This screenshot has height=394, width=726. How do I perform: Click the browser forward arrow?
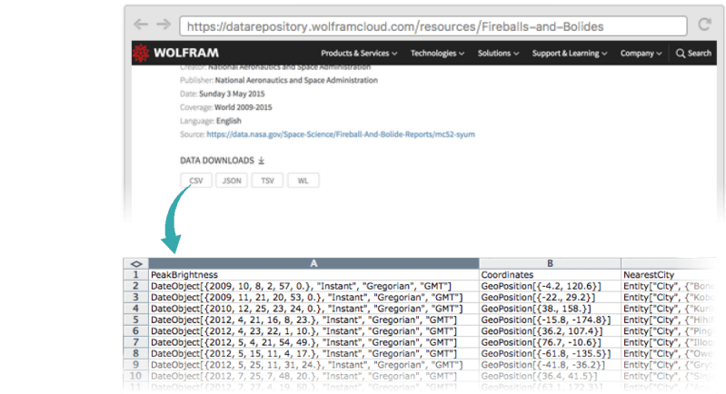[x=164, y=24]
